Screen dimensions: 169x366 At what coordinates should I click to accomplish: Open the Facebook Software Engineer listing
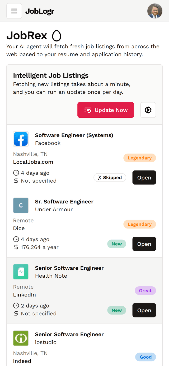pyautogui.click(x=144, y=178)
